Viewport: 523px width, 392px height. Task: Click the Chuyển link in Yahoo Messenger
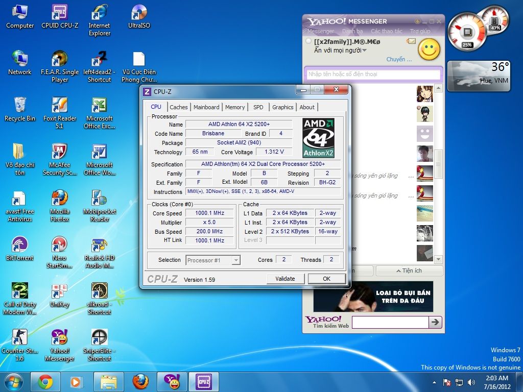click(399, 59)
